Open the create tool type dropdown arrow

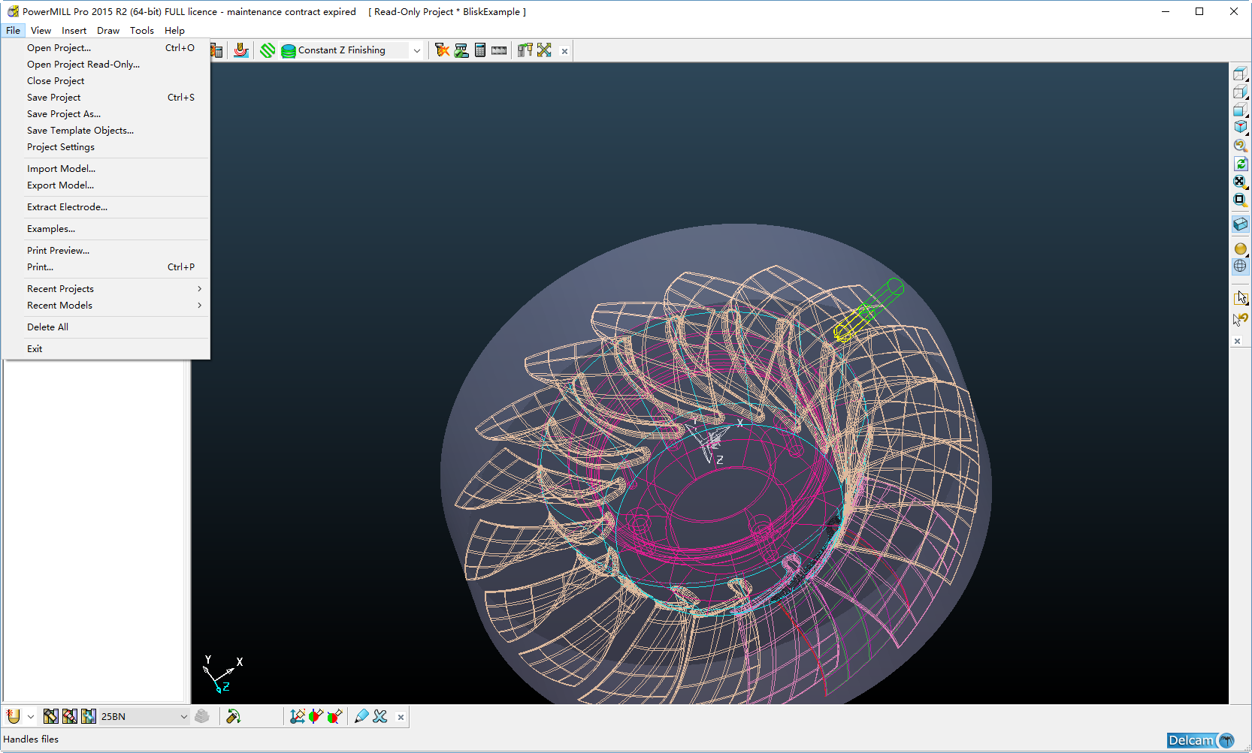pyautogui.click(x=31, y=717)
